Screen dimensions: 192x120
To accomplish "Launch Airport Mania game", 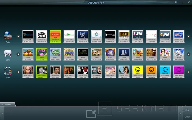I will point(179,54).
